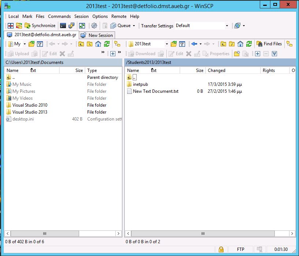
Task: Click the remote select files plus icon
Action: coord(258,54)
